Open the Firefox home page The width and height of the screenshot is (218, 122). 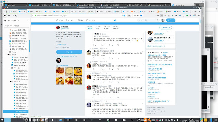click(16, 16)
